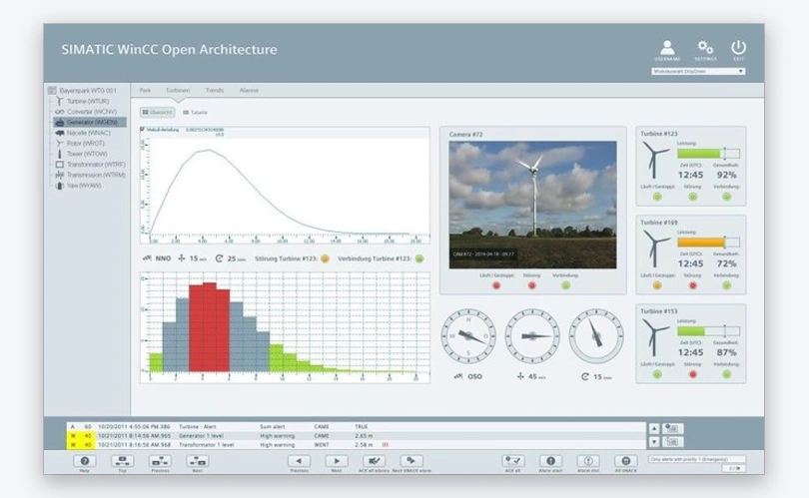
Task: Click the Turbine #153 windmill icon
Action: coord(655,337)
